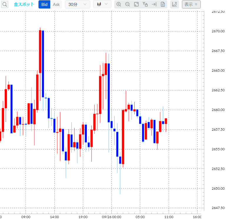Select the tall blue candle near 2670
226x219 pixels.
click(x=43, y=64)
